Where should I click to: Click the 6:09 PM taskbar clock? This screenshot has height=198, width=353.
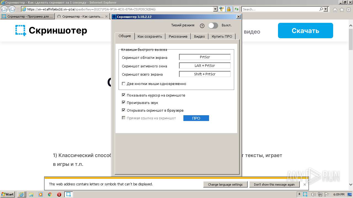coord(339,194)
